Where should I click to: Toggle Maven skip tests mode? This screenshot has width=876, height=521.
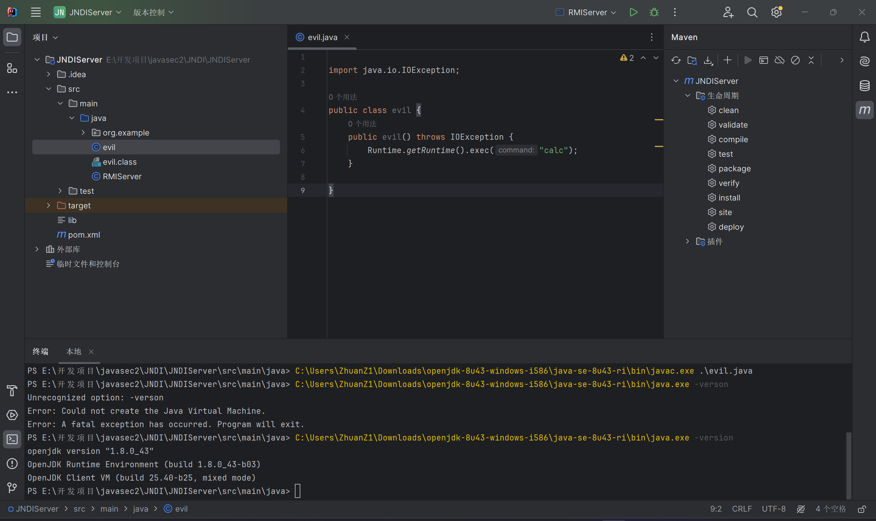click(x=795, y=60)
